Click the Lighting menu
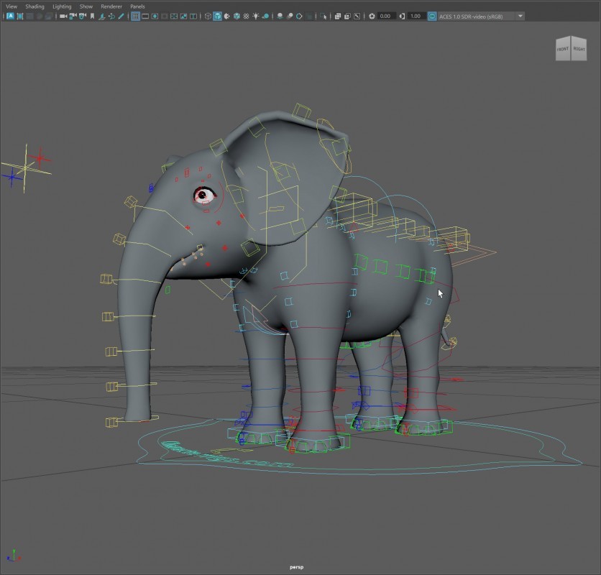Screen dimensions: 601x575 pyautogui.click(x=62, y=6)
